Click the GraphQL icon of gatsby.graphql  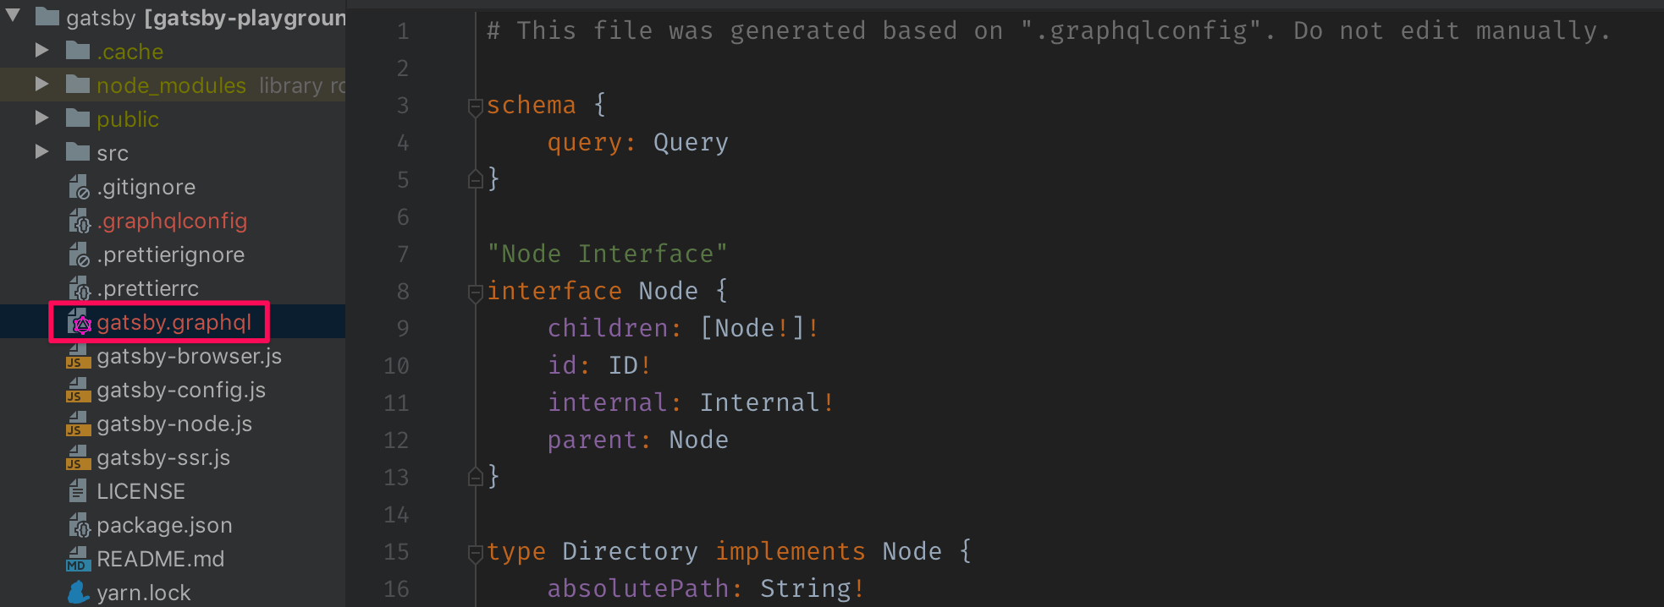[x=80, y=322]
